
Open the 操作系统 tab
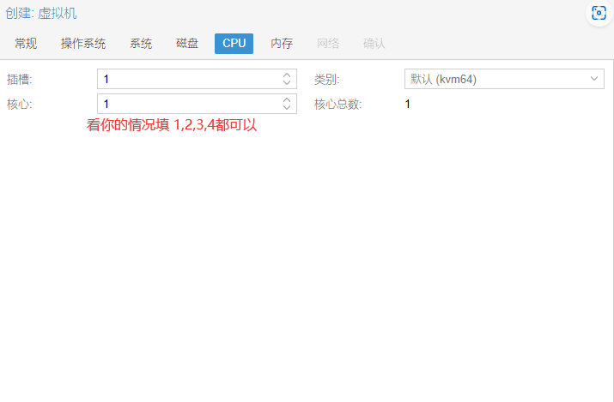pos(83,44)
